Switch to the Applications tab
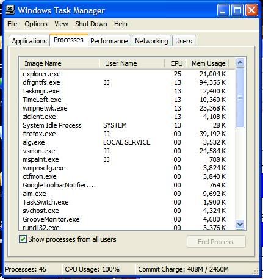 click(x=29, y=41)
